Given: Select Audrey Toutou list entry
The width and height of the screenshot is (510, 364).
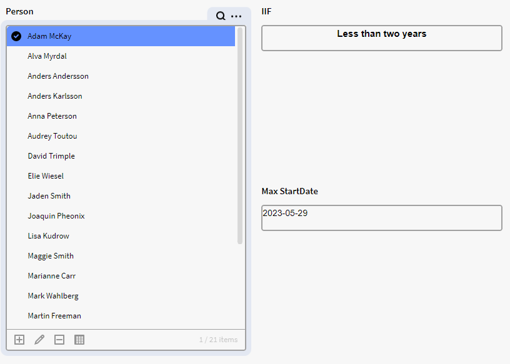Looking at the screenshot, I should coord(52,136).
